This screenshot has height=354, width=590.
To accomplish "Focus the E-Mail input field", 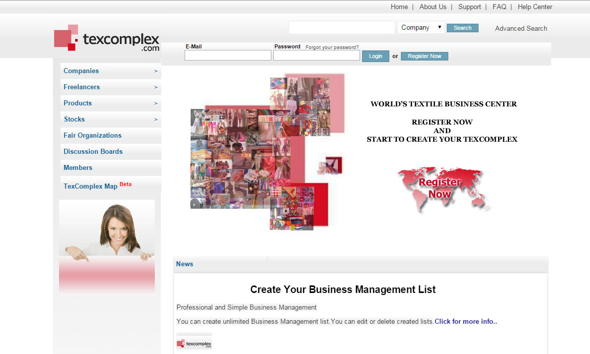I will coord(227,55).
